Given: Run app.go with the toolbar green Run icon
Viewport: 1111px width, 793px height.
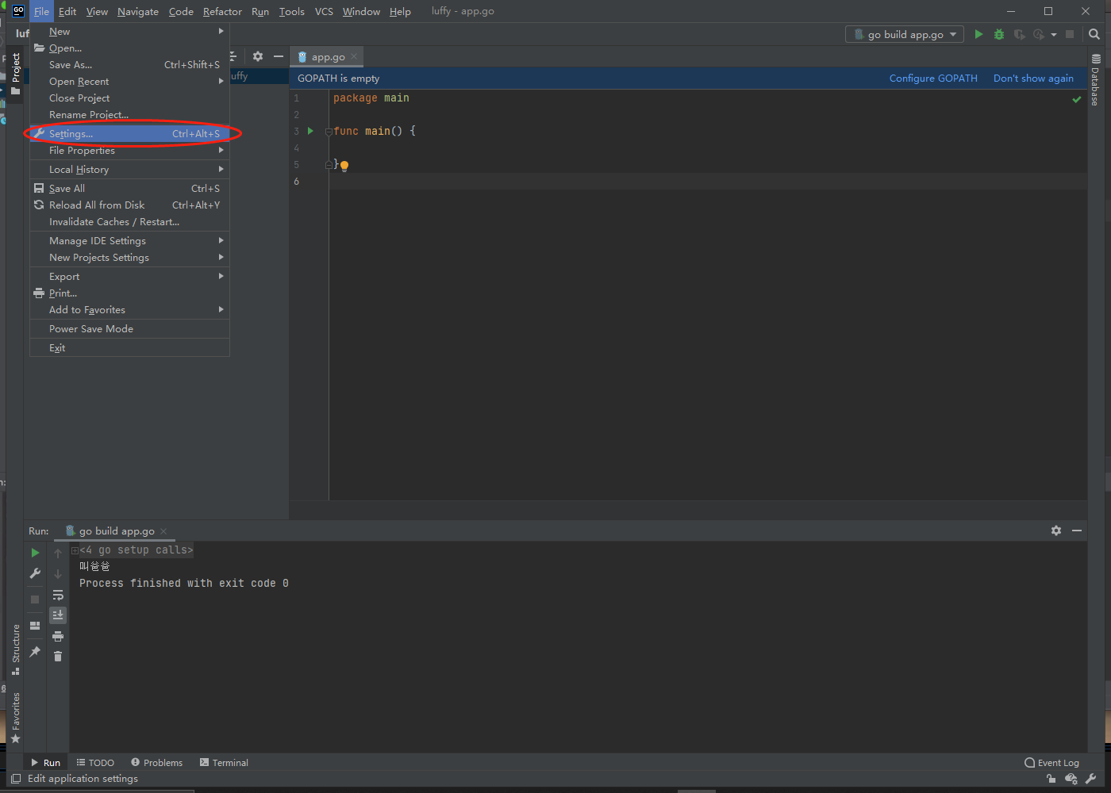Looking at the screenshot, I should click(x=978, y=34).
